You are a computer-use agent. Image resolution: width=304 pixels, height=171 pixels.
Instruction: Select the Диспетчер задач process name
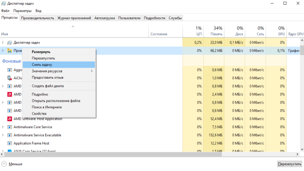click(27, 43)
